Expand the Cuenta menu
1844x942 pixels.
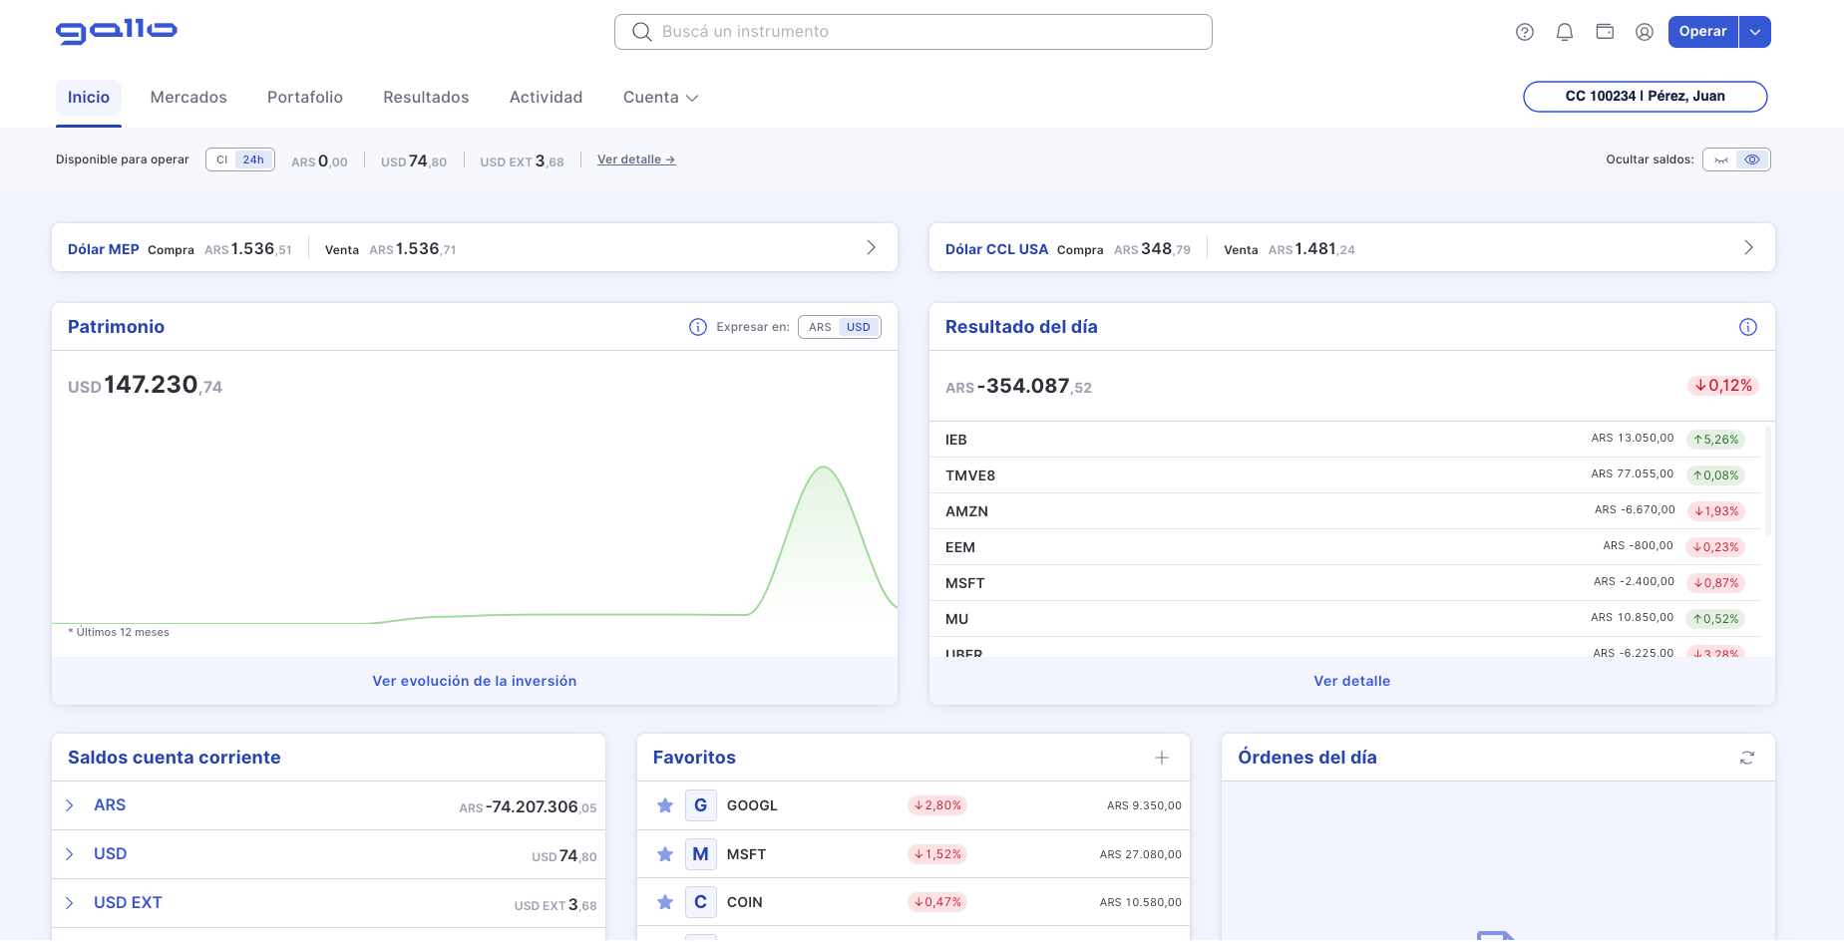(x=660, y=98)
